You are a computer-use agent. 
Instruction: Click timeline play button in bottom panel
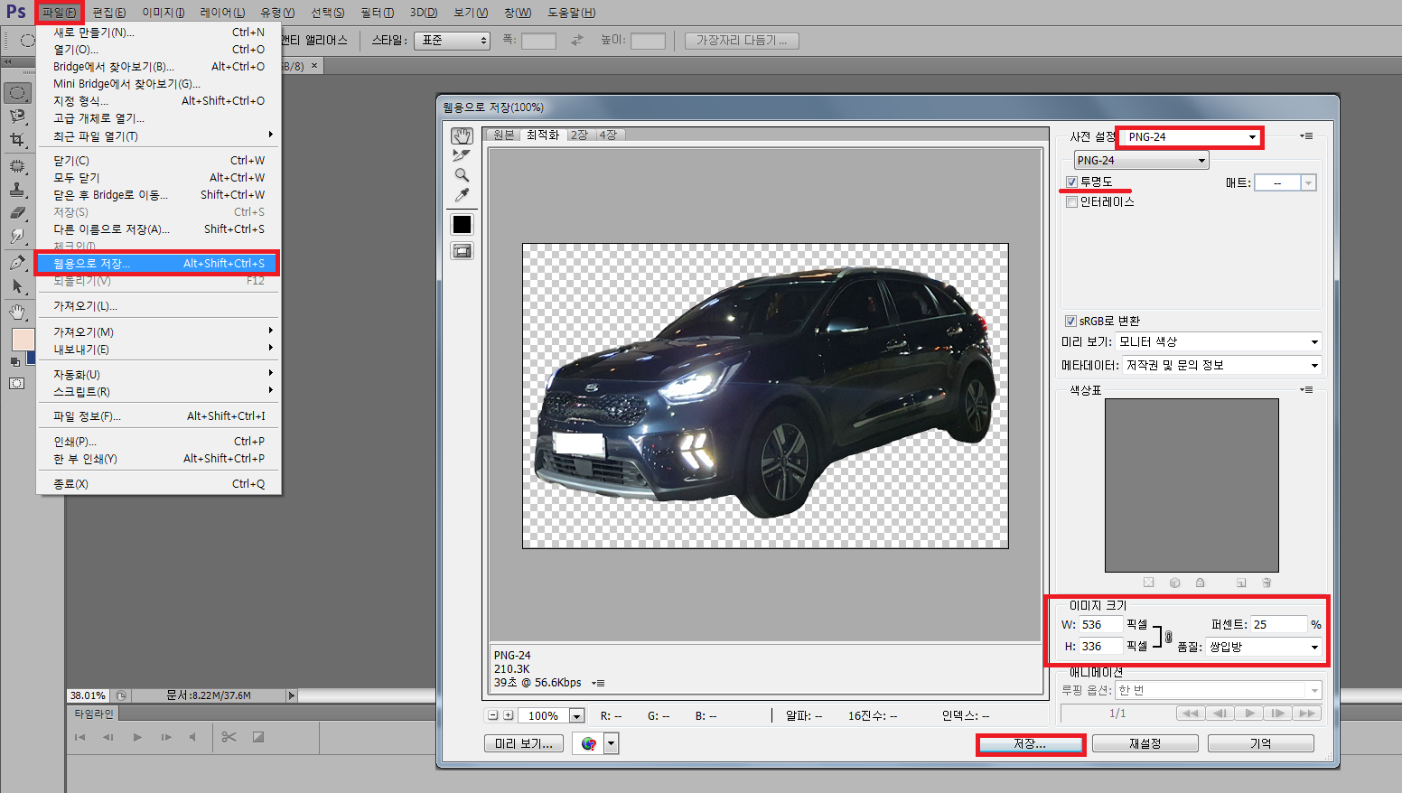click(x=137, y=737)
